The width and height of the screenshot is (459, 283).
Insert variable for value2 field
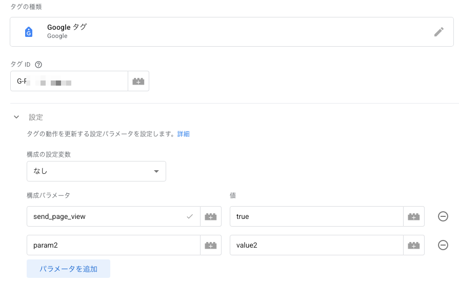pyautogui.click(x=414, y=245)
